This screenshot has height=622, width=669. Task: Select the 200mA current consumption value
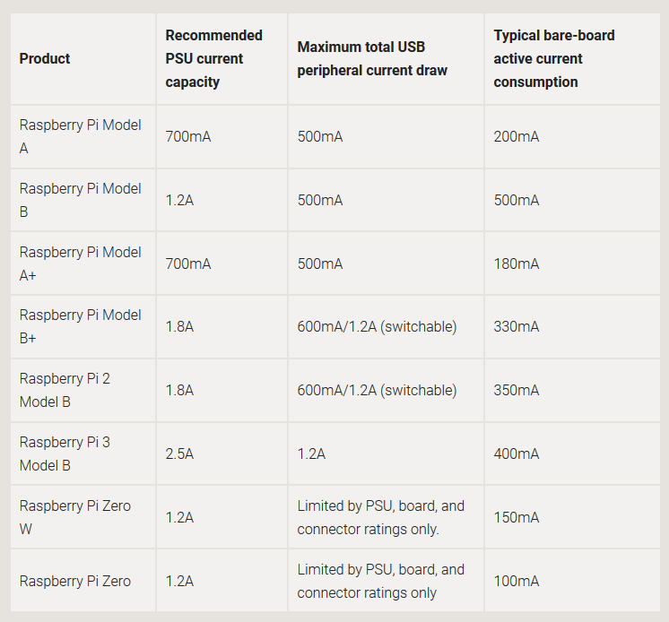point(517,136)
